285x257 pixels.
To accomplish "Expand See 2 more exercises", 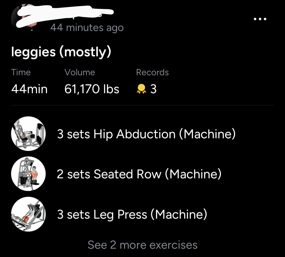I will click(x=142, y=245).
